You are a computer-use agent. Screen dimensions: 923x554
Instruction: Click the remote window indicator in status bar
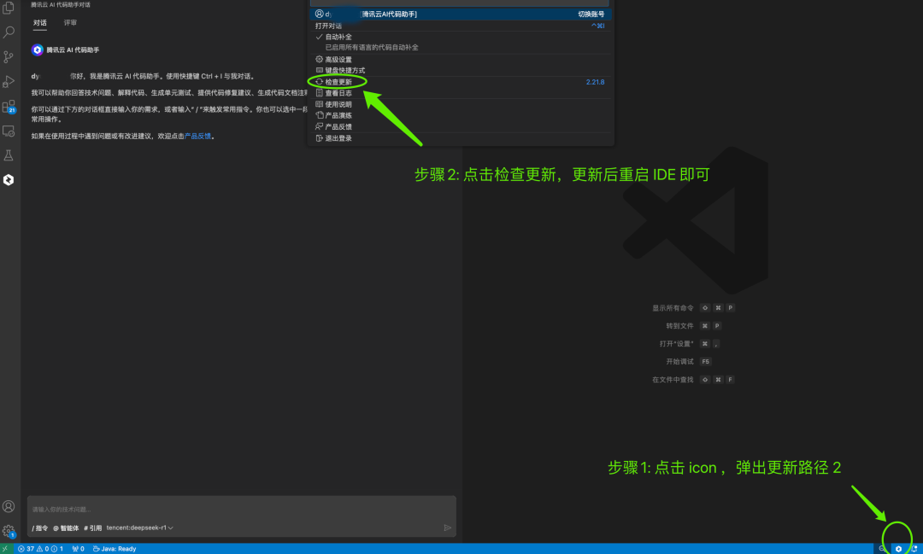(x=6, y=549)
